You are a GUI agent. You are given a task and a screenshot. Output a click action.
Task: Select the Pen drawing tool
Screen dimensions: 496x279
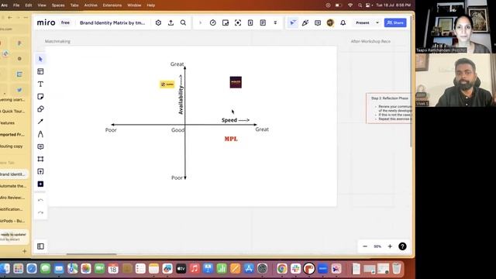40,134
